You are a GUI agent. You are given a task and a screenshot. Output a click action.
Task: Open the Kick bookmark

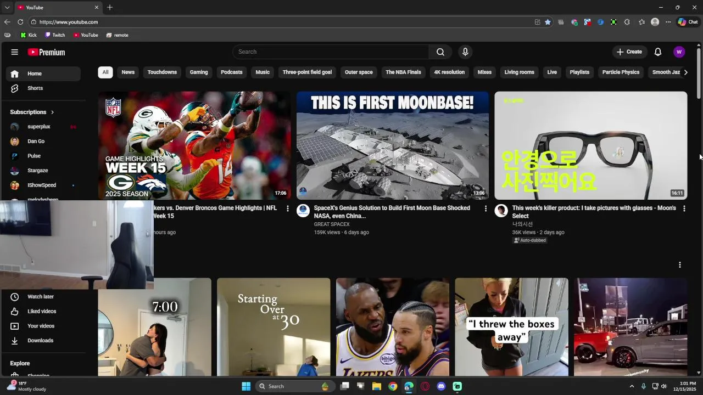point(29,35)
